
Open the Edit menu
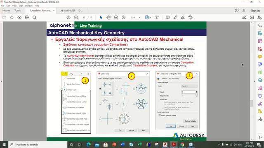point(8,6)
